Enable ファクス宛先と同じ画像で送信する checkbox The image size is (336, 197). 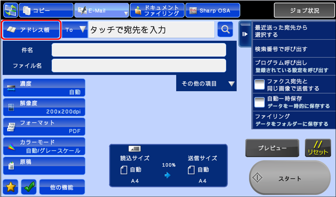click(x=259, y=85)
